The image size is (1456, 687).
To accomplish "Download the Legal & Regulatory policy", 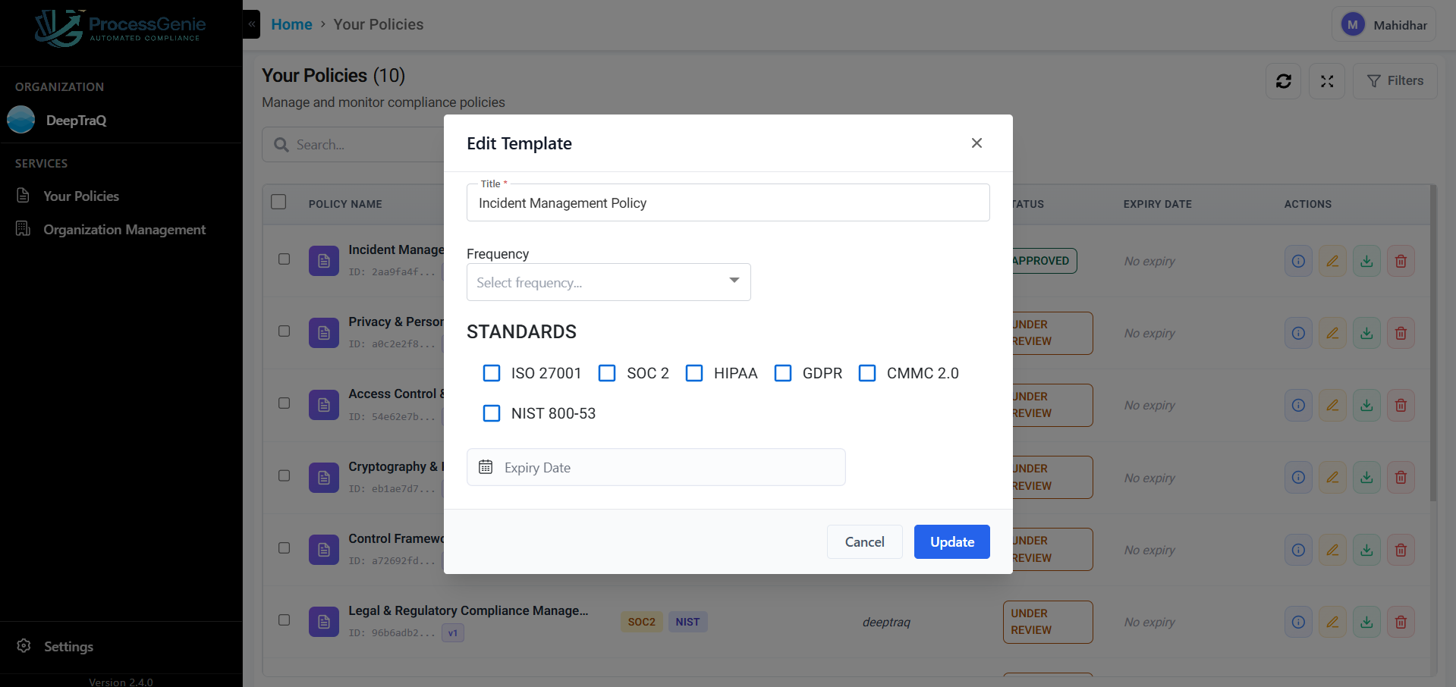I will 1366,622.
